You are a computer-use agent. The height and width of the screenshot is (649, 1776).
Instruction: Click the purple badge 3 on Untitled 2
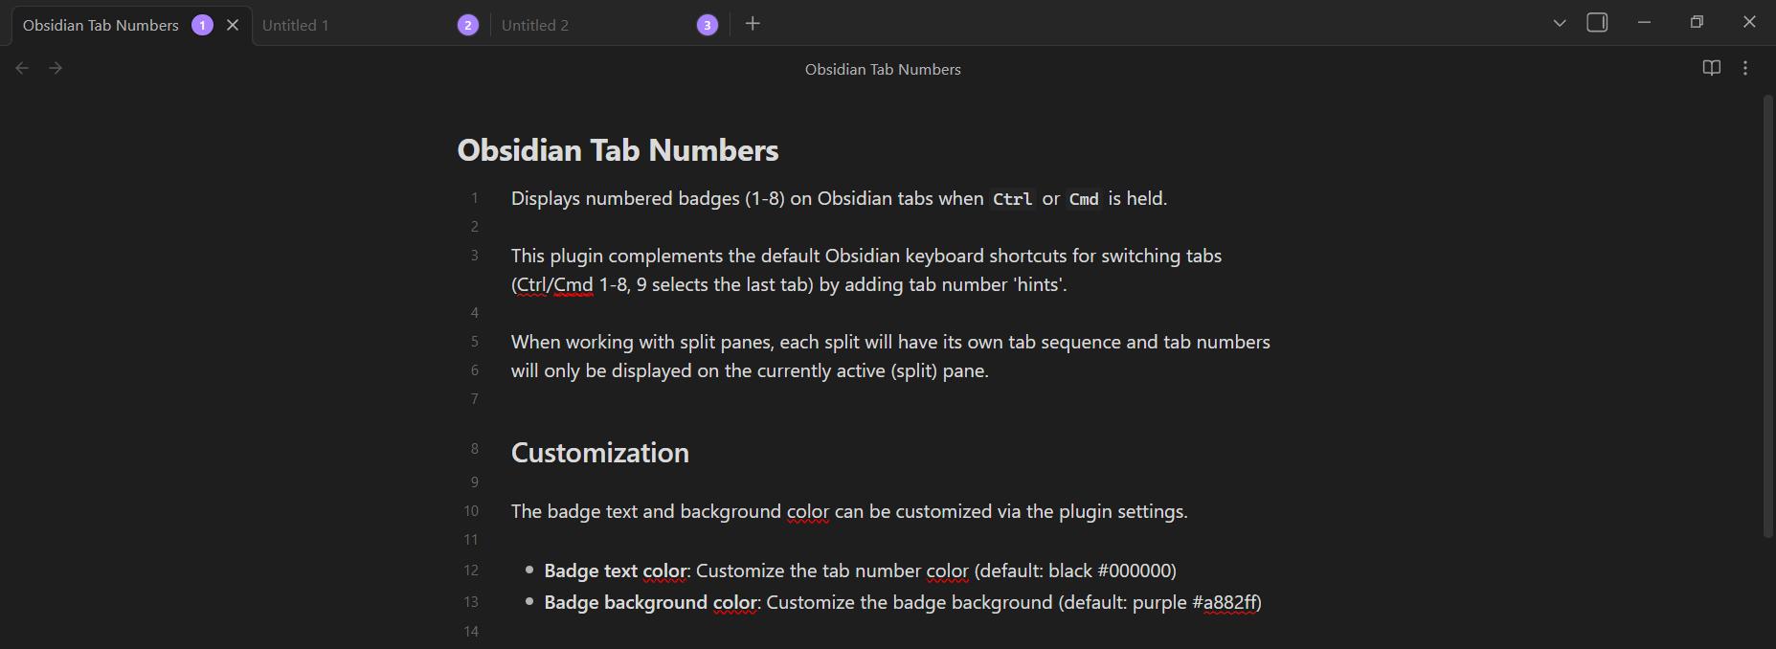[707, 24]
